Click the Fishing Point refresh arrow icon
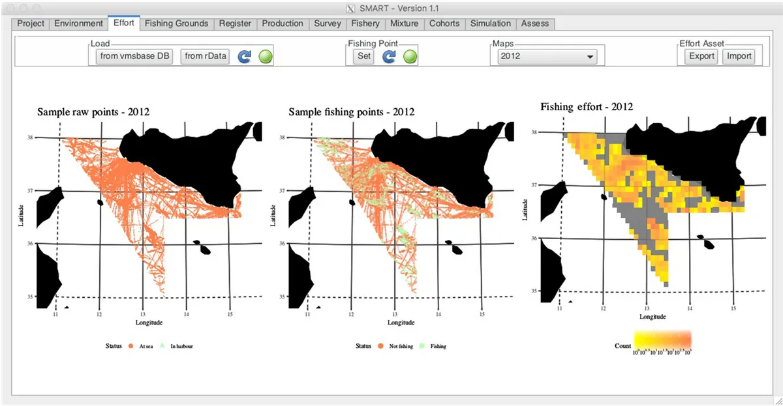 389,57
